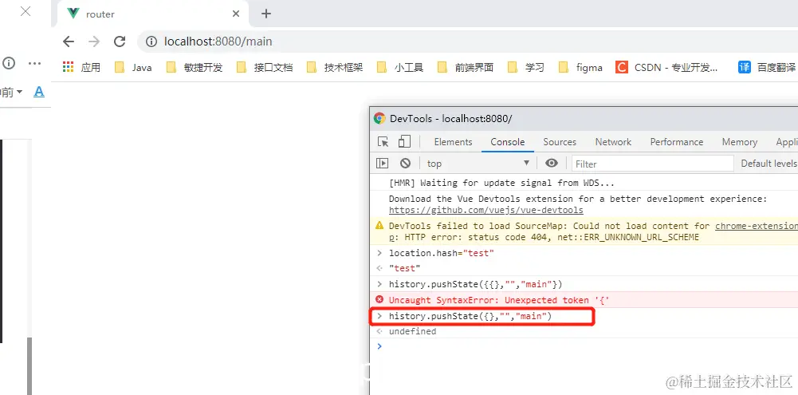This screenshot has width=798, height=395.
Task: Open the vue-devtools GitHub link
Action: click(x=486, y=210)
